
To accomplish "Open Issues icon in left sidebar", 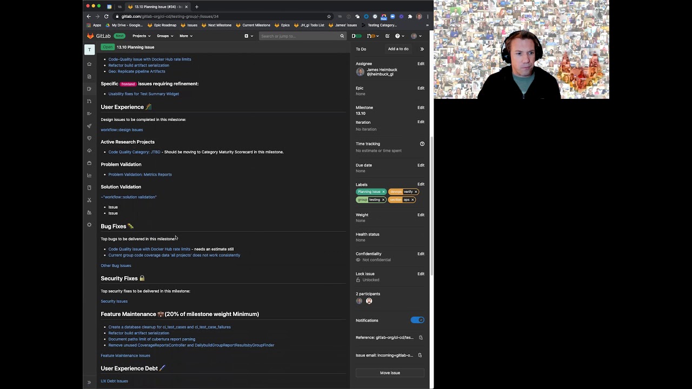I will tap(89, 89).
